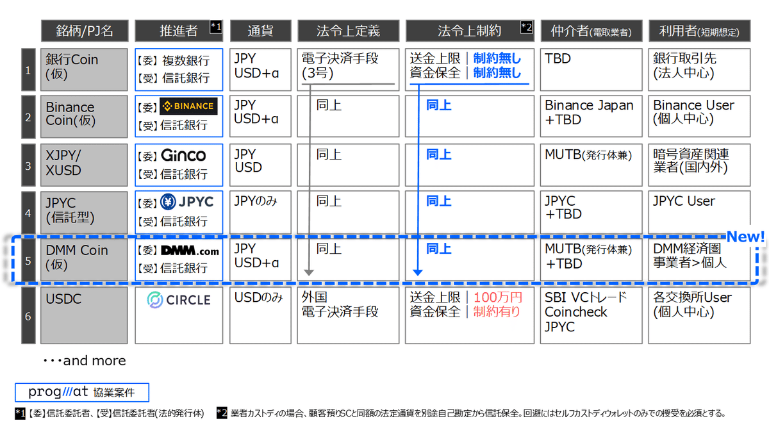Select the 銘柄/PJ名 column header
The width and height of the screenshot is (769, 430).
click(x=85, y=31)
